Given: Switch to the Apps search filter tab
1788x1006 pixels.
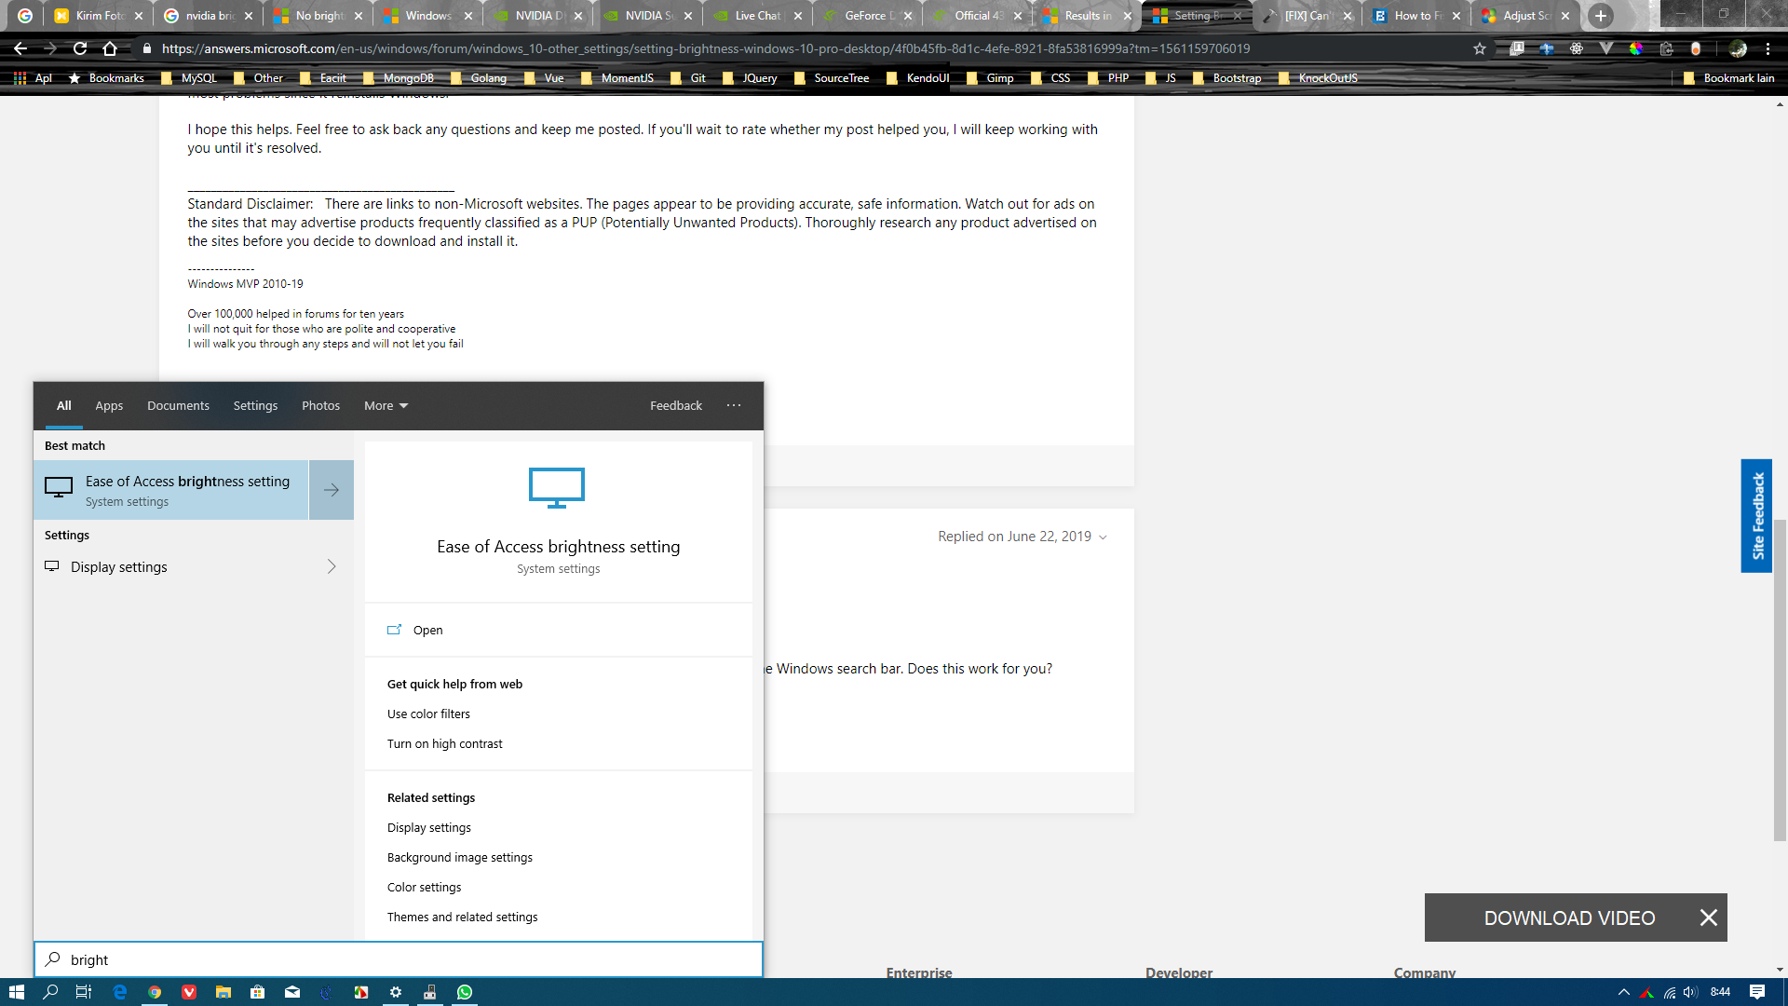Looking at the screenshot, I should tap(109, 406).
